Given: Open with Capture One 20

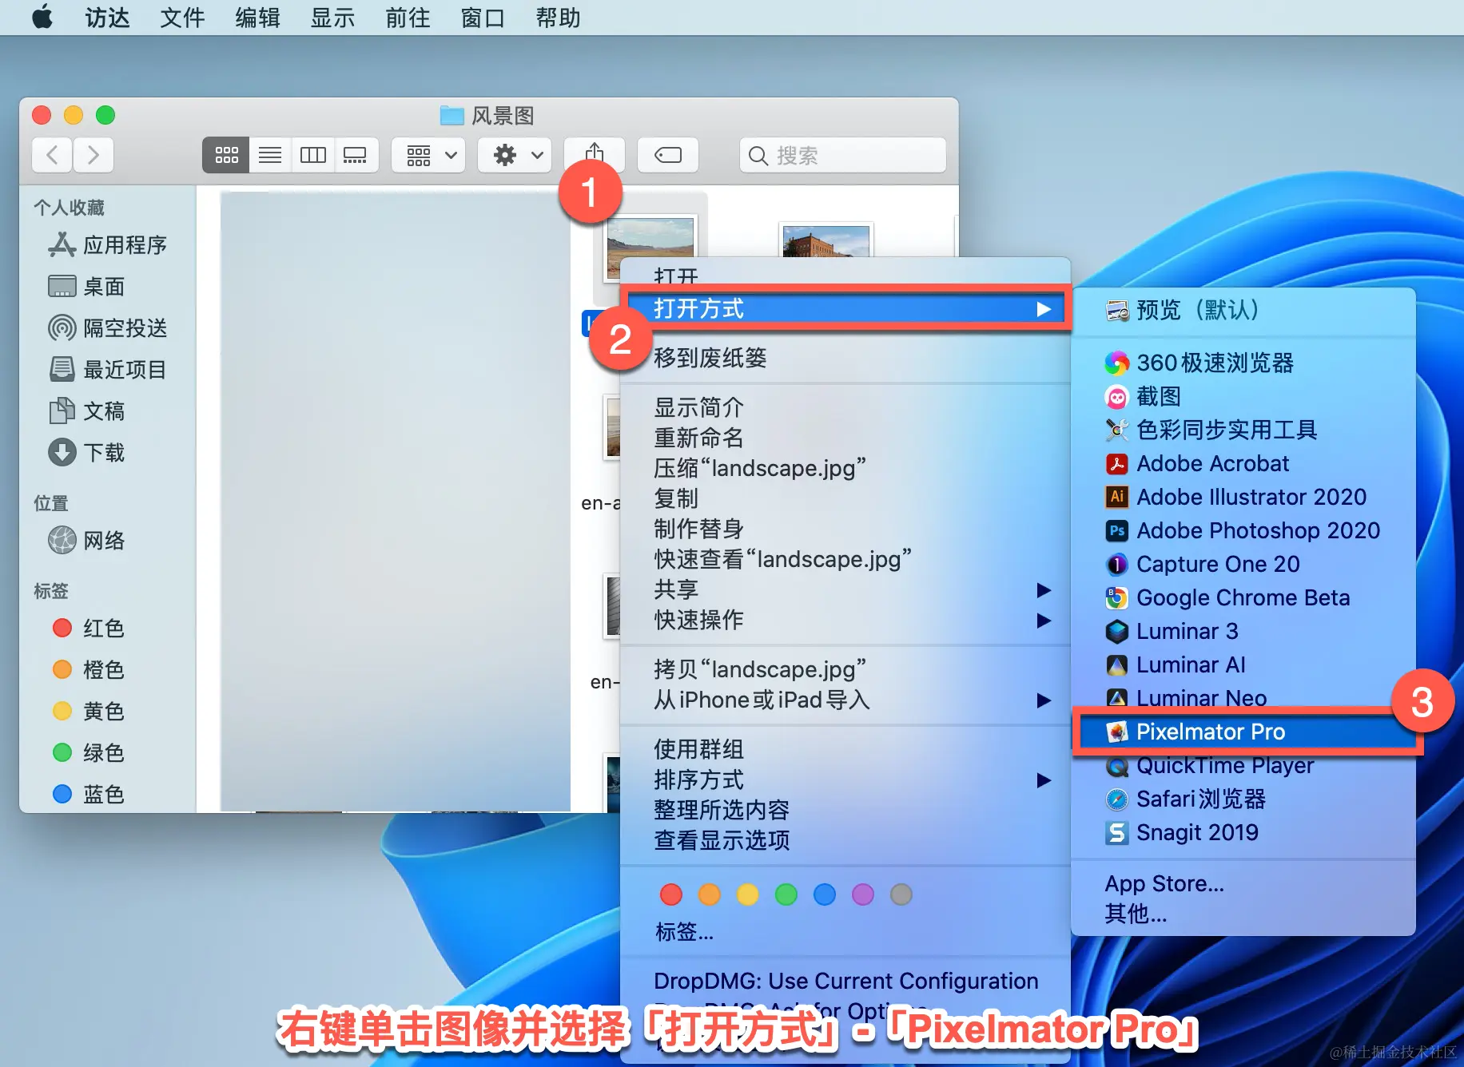Looking at the screenshot, I should [x=1243, y=564].
